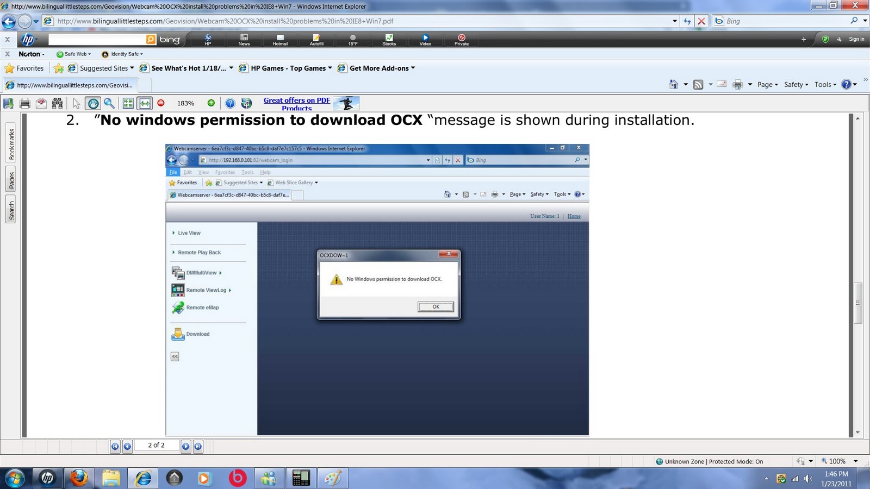The width and height of the screenshot is (870, 489).
Task: Open Stocks from the HP toolbar
Action: 389,40
